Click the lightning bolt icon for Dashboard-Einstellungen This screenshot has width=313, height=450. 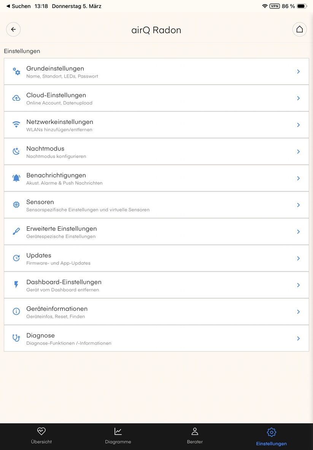(16, 284)
